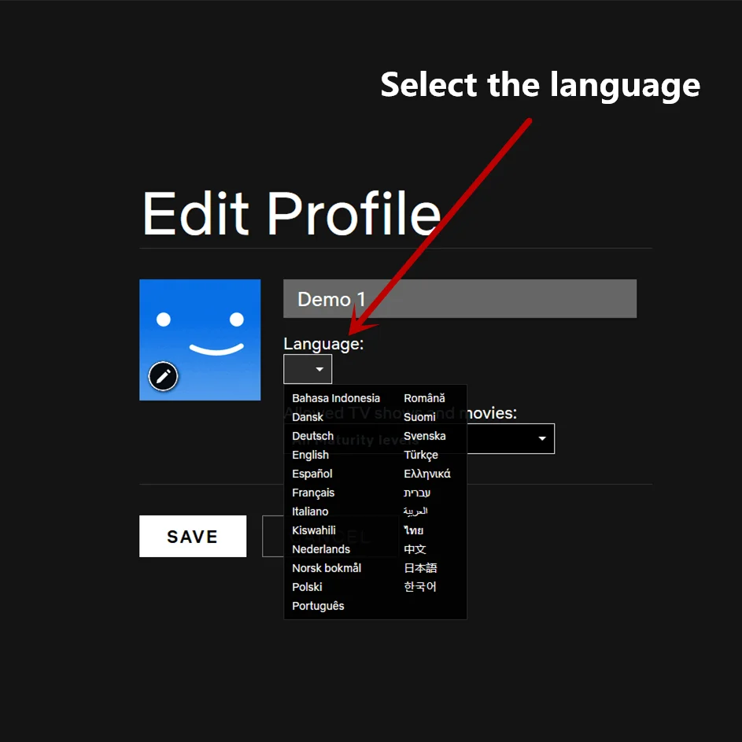
Task: Select Italiano language option
Action: point(310,511)
